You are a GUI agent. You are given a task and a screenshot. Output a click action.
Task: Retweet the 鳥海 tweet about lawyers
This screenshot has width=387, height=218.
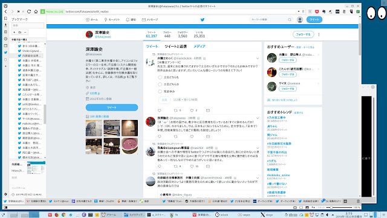pos(175,167)
